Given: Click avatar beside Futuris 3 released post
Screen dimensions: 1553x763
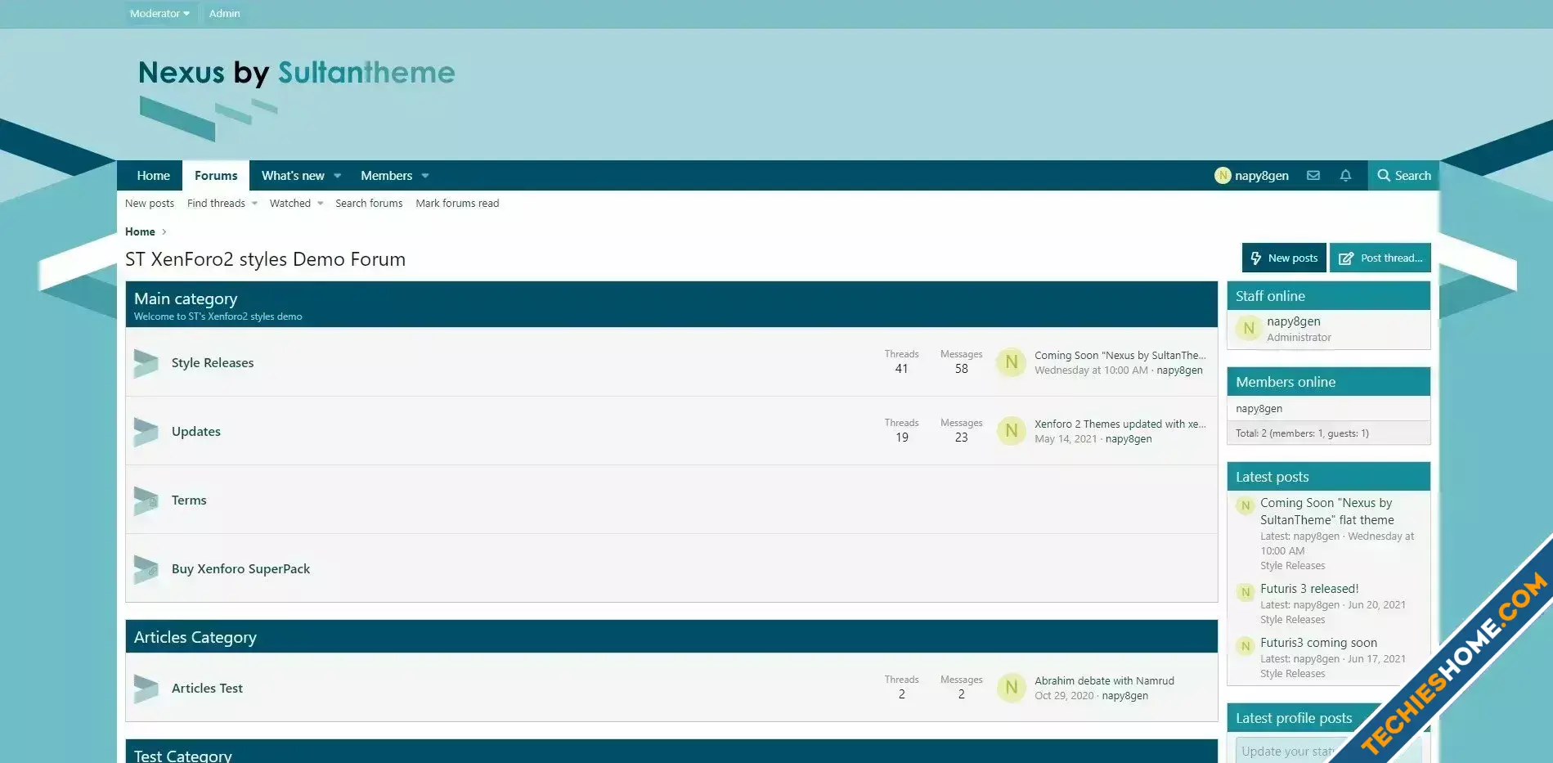Looking at the screenshot, I should pos(1246,592).
